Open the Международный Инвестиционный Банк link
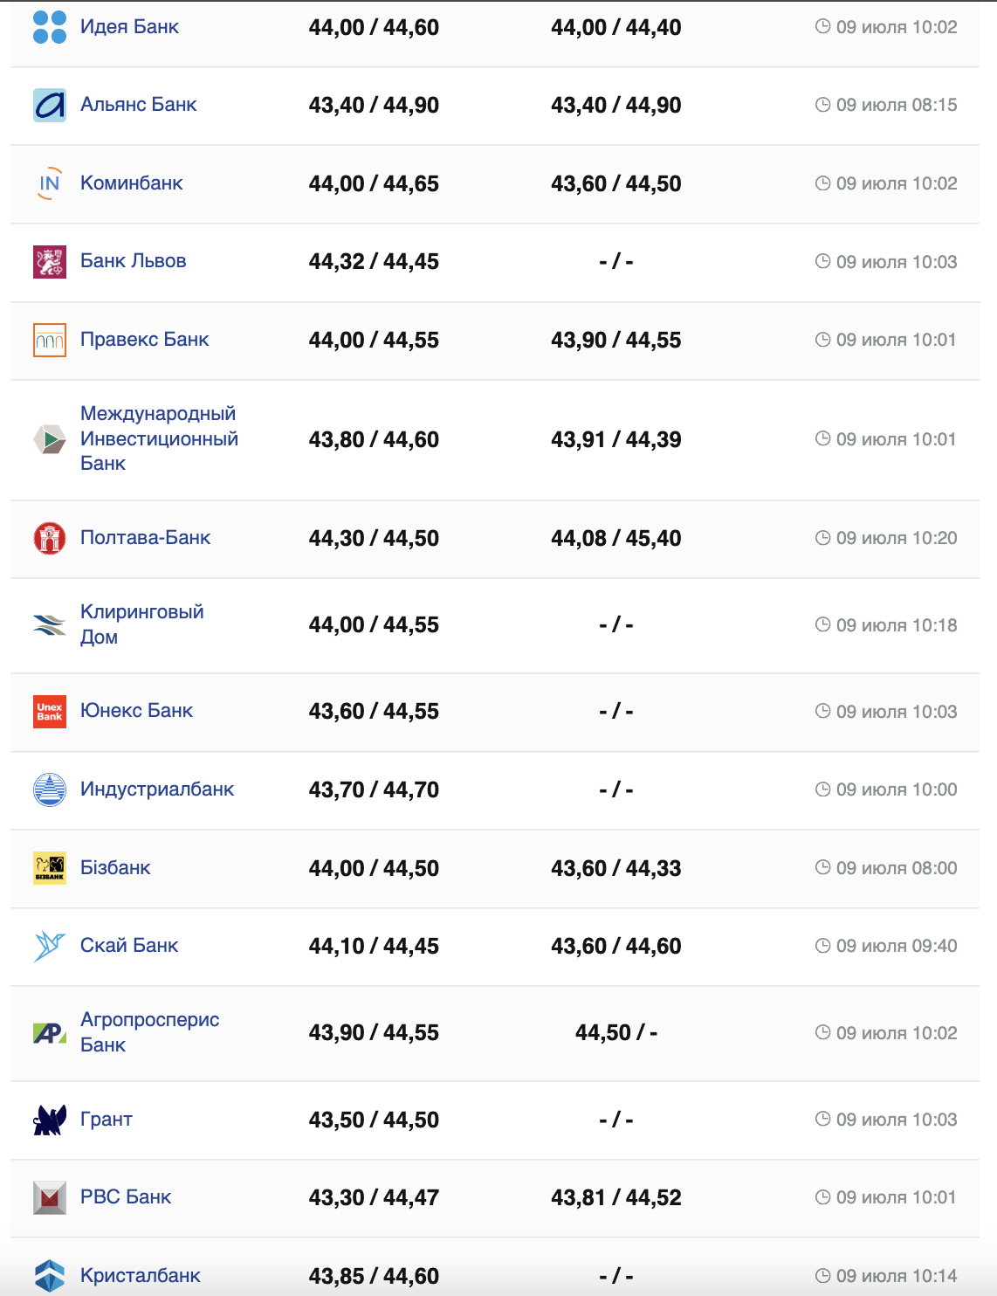This screenshot has height=1296, width=997. tap(159, 438)
